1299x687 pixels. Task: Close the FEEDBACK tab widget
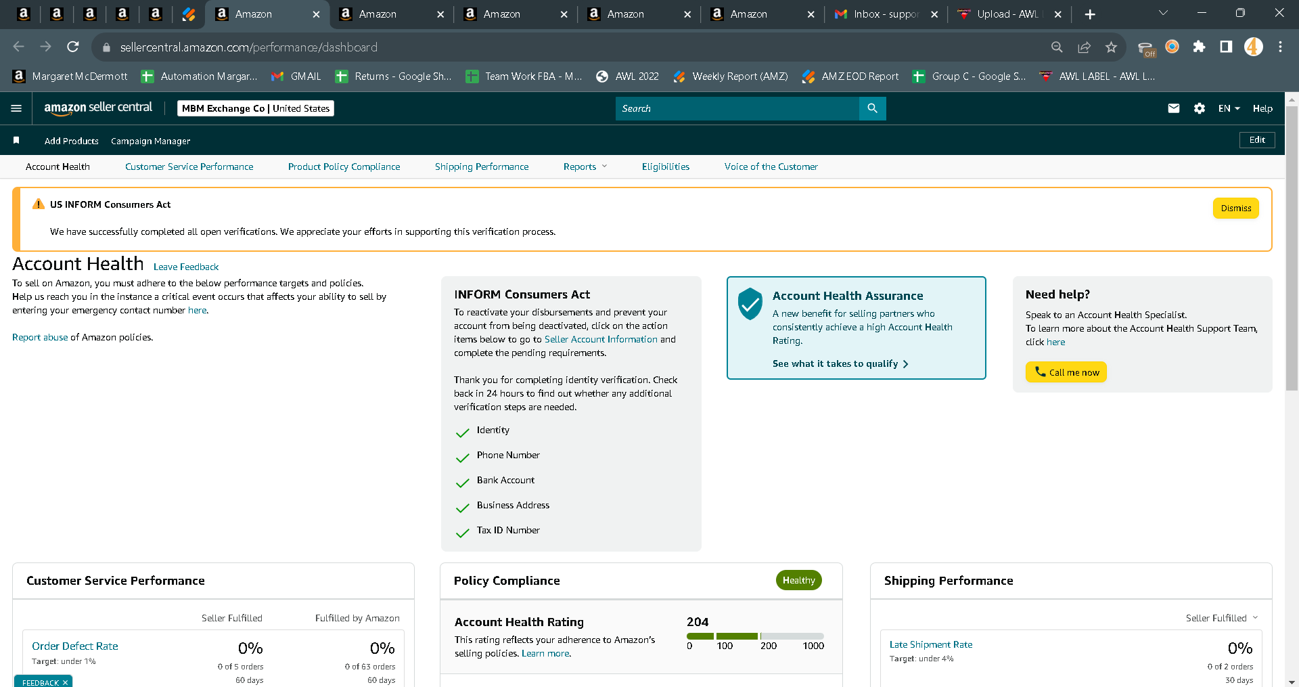[65, 682]
